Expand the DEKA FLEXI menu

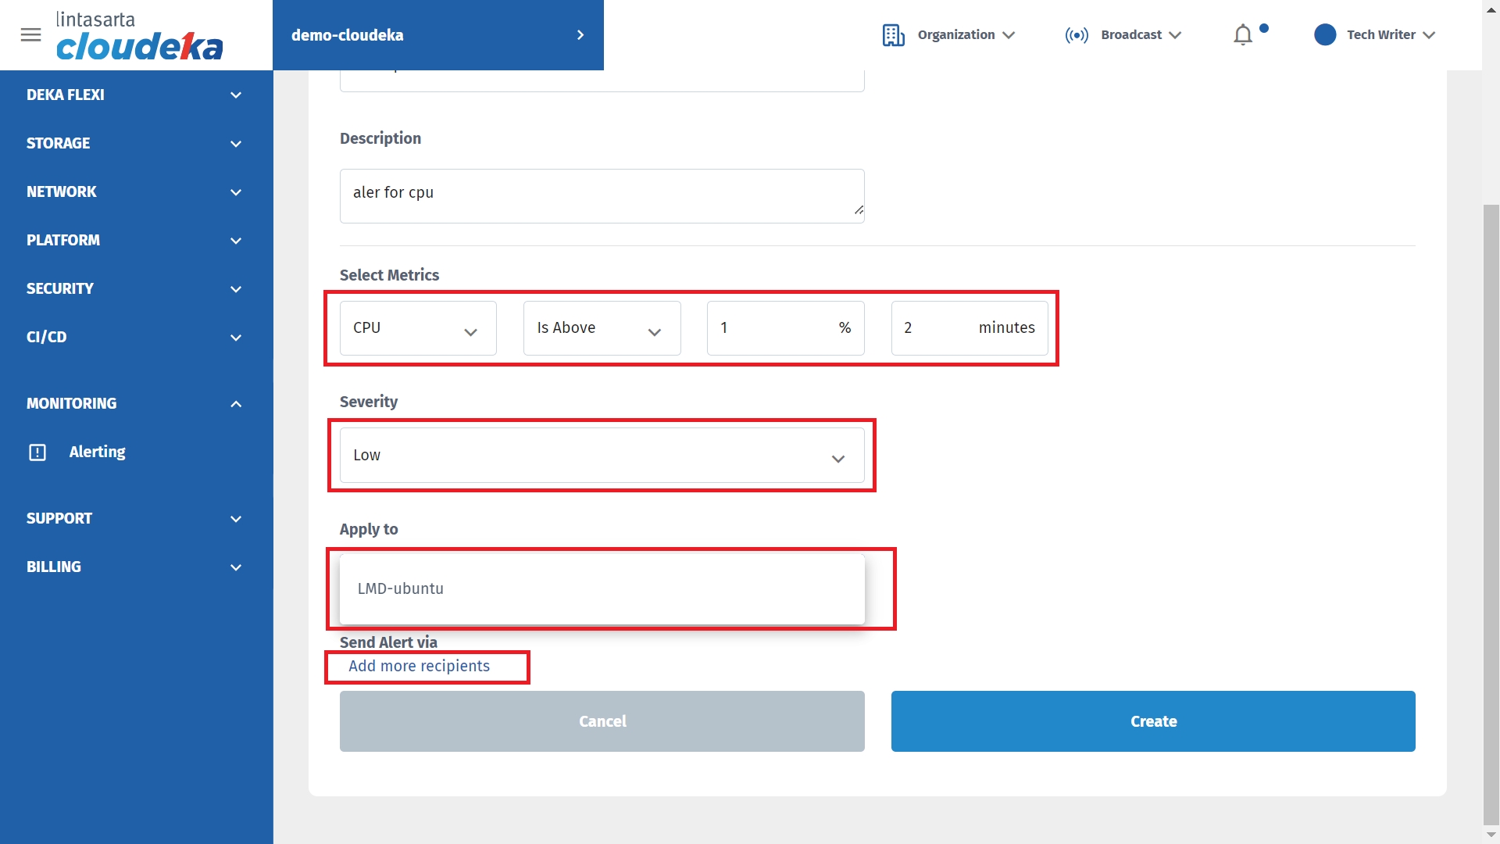pos(236,95)
